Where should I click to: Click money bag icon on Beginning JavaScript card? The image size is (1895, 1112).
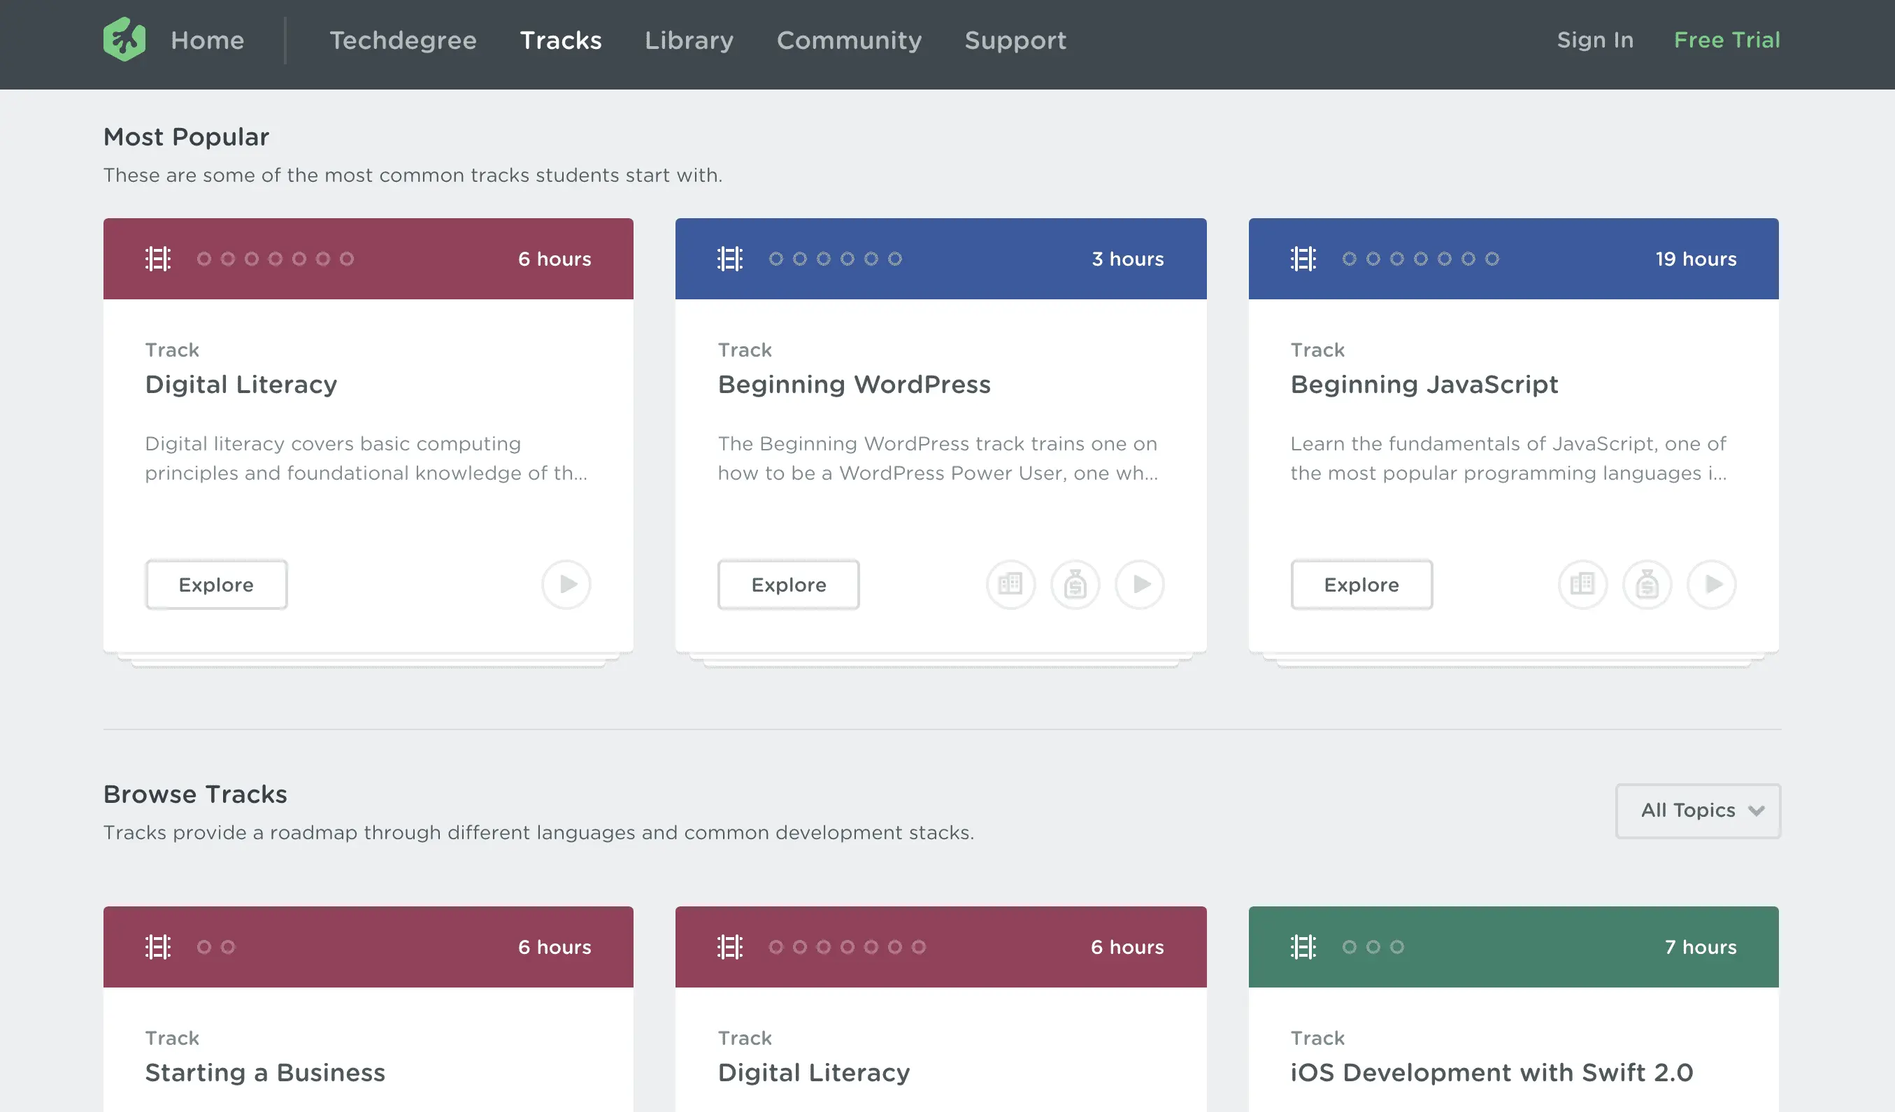(1647, 584)
